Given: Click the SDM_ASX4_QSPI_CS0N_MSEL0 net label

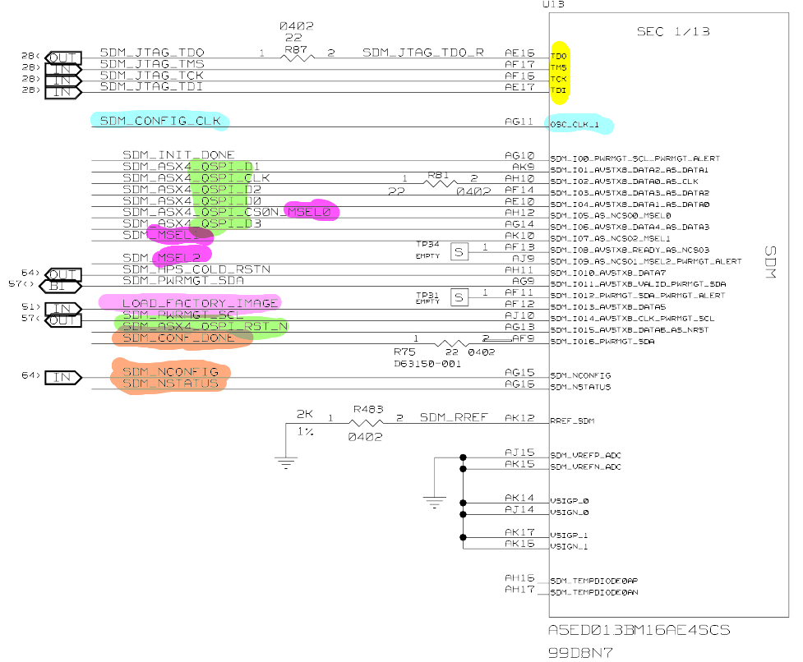Looking at the screenshot, I should 226,212.
